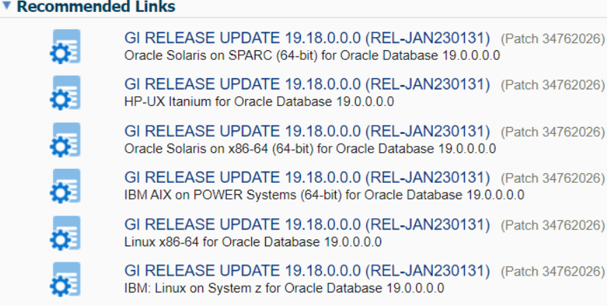The width and height of the screenshot is (610, 307).
Task: Click Patch 34762026 label in HP-UX Itanium row
Action: [x=553, y=85]
